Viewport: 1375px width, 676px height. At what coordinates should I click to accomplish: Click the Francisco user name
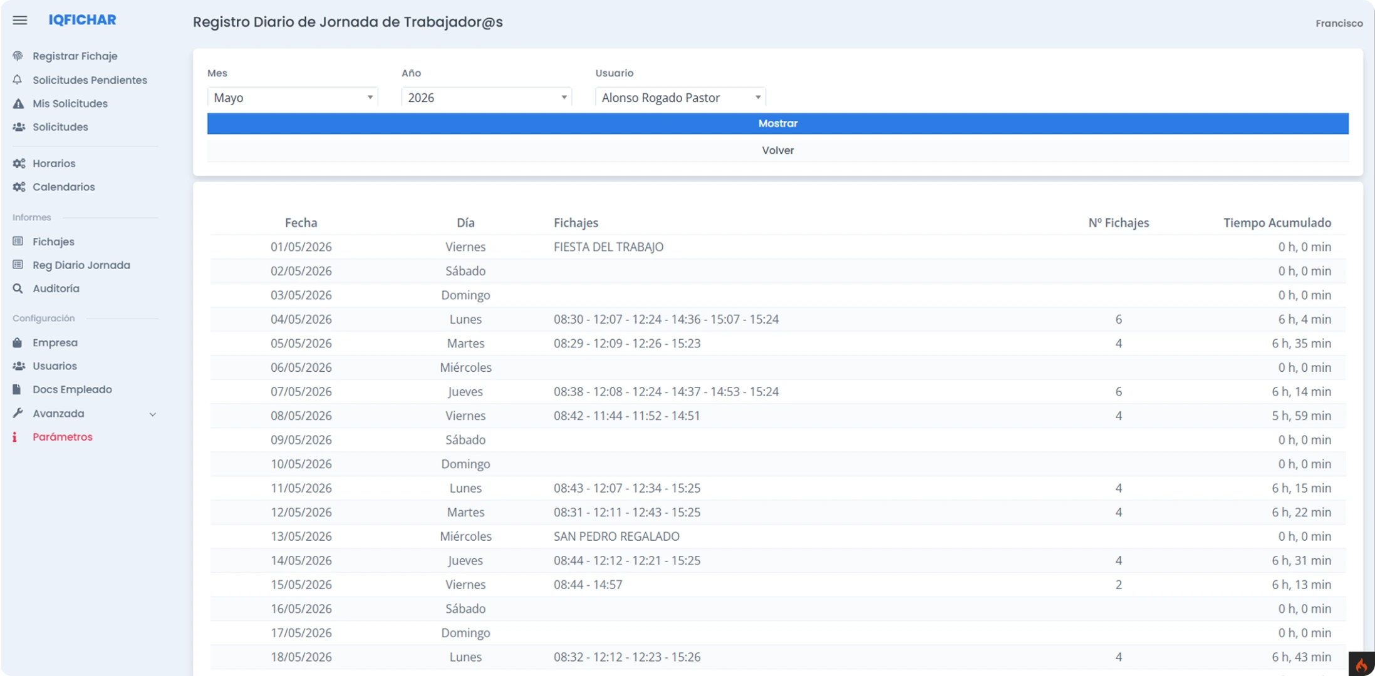(x=1339, y=23)
